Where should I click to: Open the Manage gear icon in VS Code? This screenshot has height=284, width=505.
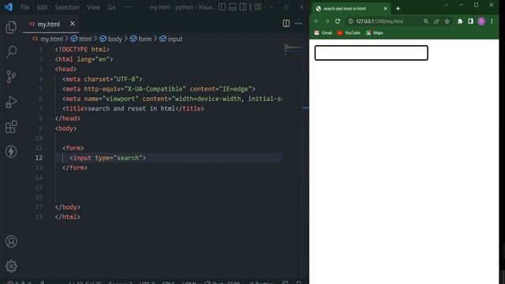pyautogui.click(x=11, y=266)
